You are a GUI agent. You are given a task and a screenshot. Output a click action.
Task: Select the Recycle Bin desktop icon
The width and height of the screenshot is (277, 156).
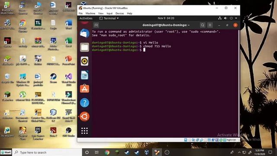(7, 78)
